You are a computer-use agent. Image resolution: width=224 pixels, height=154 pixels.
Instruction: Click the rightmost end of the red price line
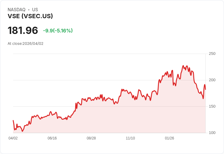point(205,89)
